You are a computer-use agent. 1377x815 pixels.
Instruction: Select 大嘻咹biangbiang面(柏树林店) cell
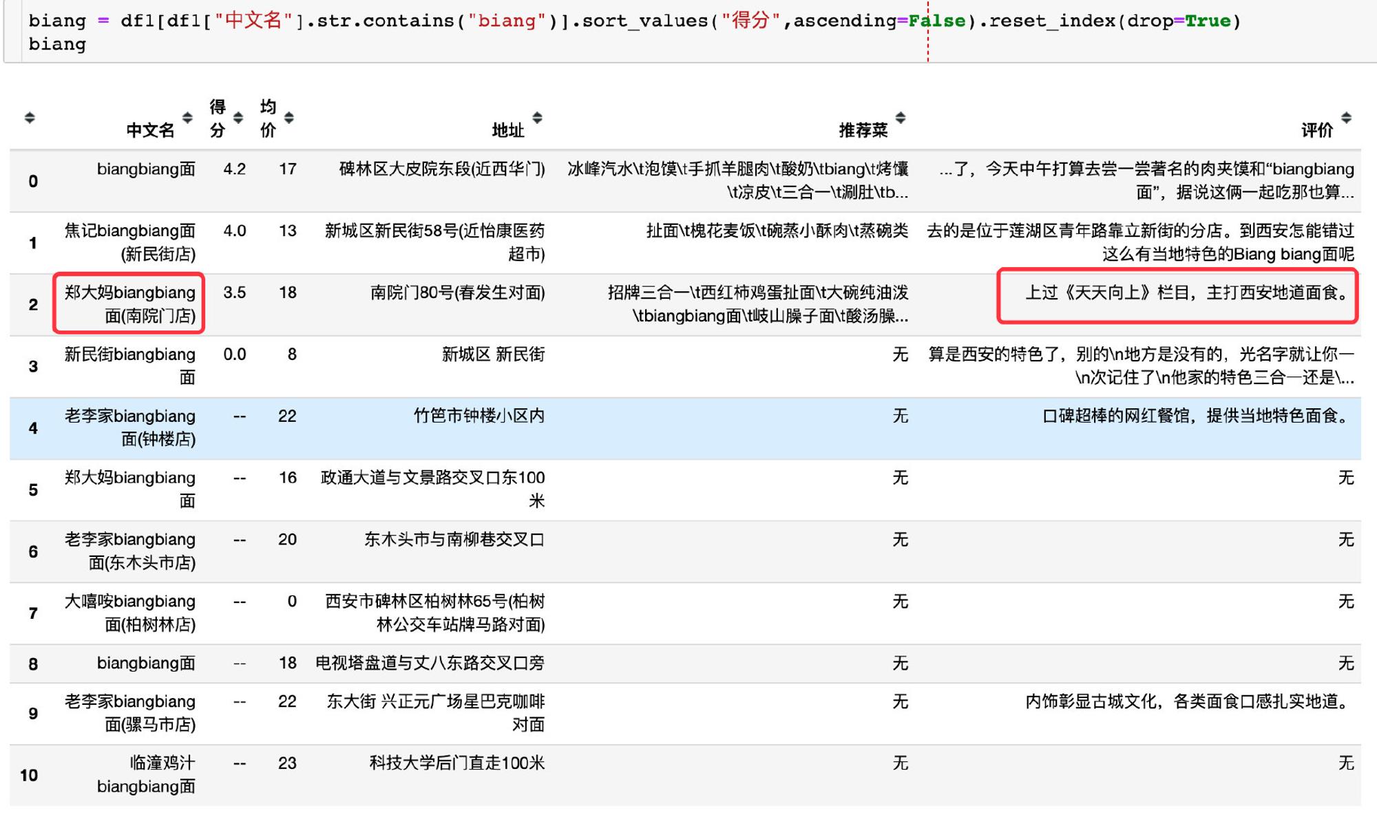point(130,613)
